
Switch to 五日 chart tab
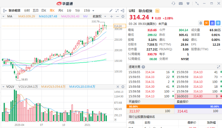point(36,11)
